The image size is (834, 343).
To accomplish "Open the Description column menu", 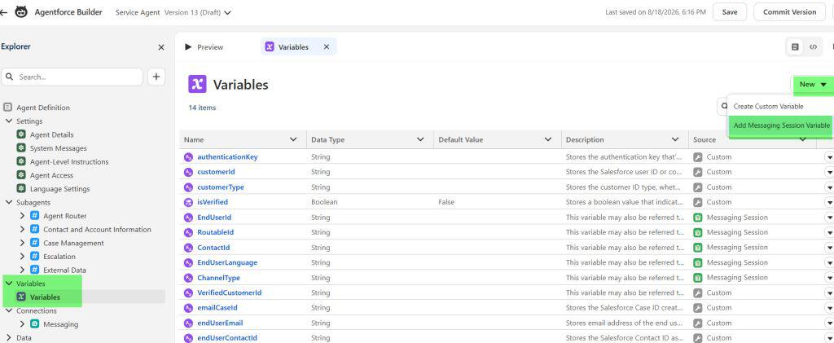I will click(675, 140).
